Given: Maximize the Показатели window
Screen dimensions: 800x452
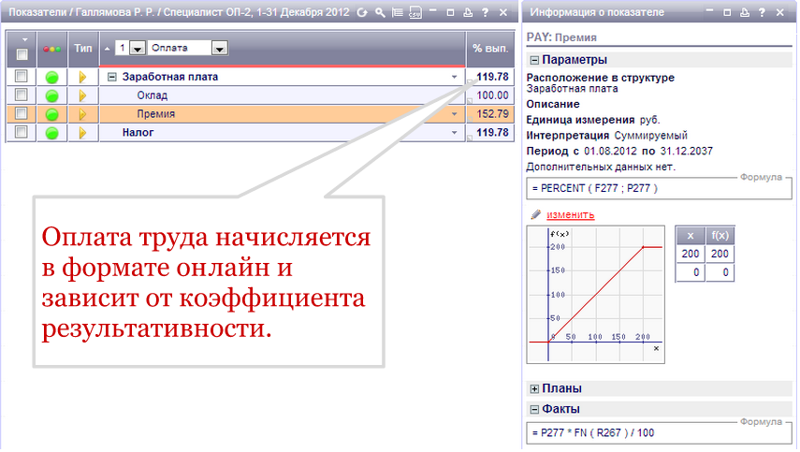Looking at the screenshot, I should (450, 12).
